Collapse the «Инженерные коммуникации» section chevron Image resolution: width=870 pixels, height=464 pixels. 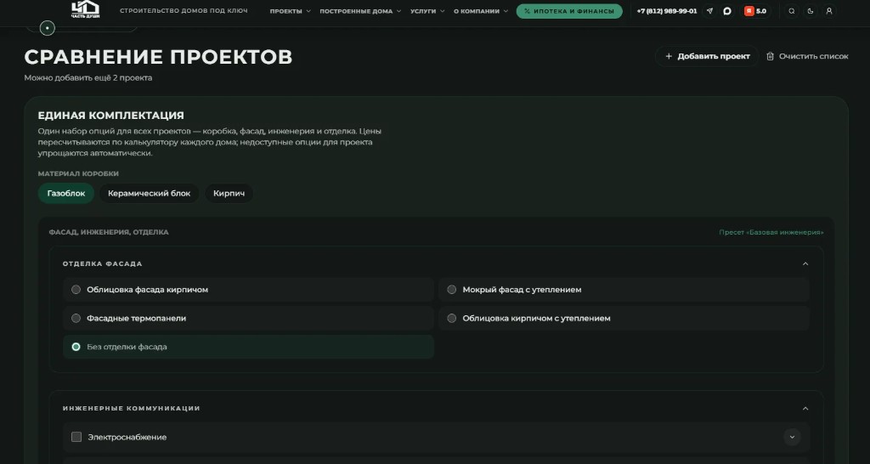(x=805, y=409)
